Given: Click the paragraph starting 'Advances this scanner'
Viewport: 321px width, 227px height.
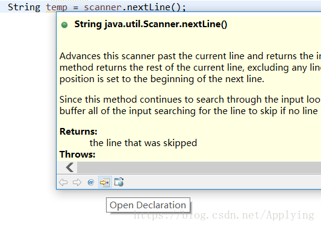Looking at the screenshot, I should [190, 68].
